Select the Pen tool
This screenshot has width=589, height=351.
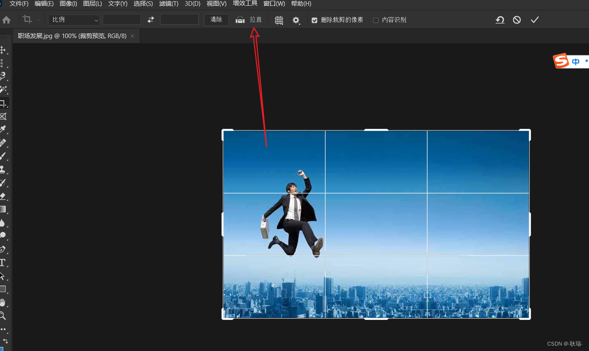pos(3,249)
